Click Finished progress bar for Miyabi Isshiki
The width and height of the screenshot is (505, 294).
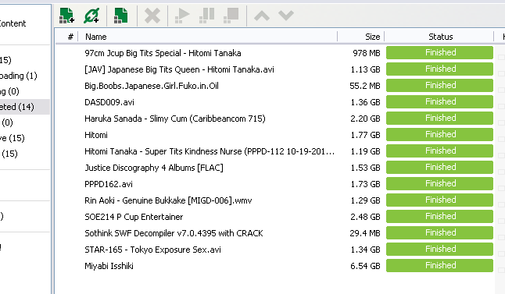pyautogui.click(x=439, y=266)
